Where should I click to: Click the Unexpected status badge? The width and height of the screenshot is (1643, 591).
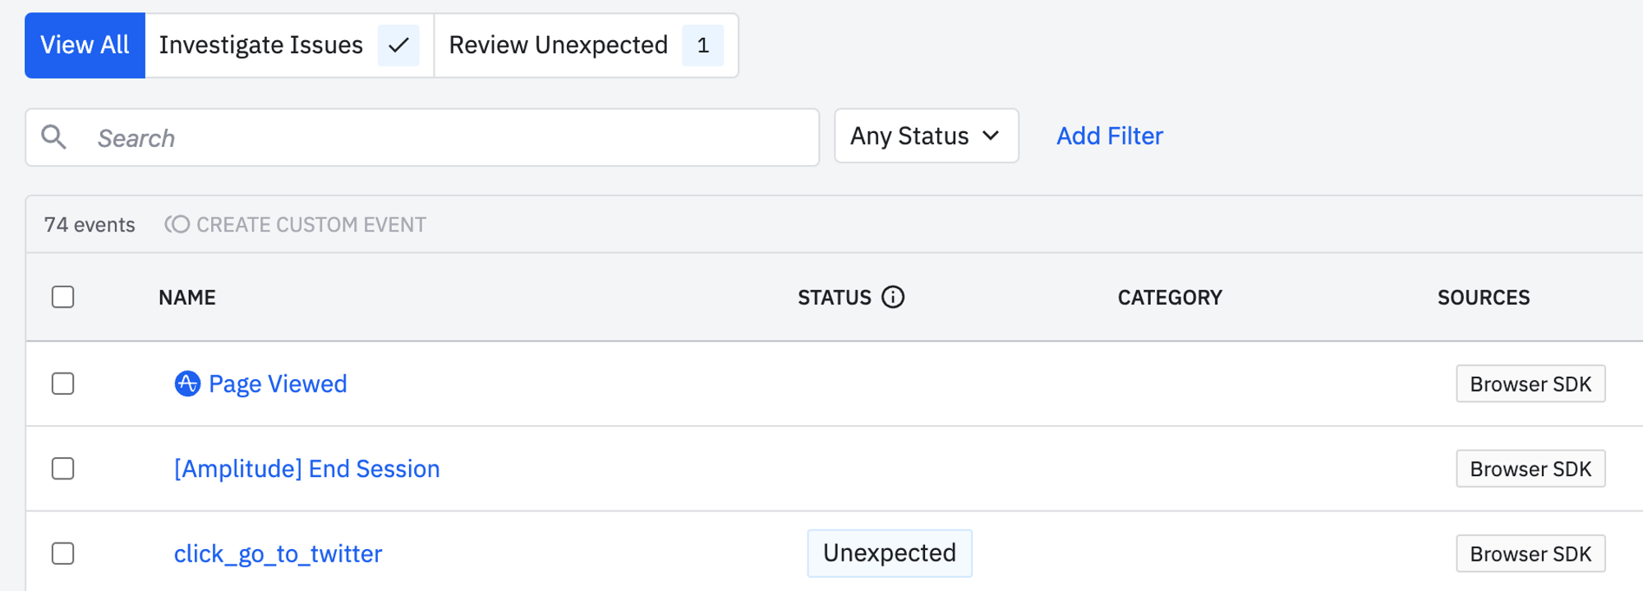(x=890, y=553)
